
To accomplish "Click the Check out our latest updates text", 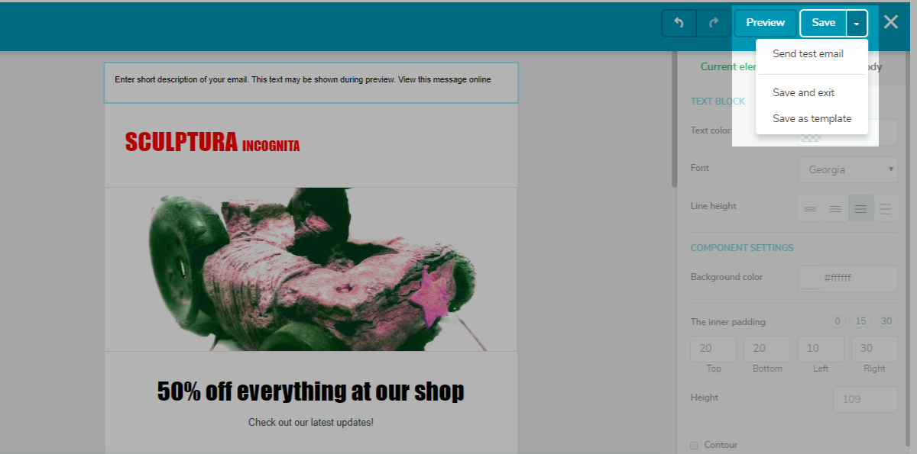I will [x=311, y=422].
